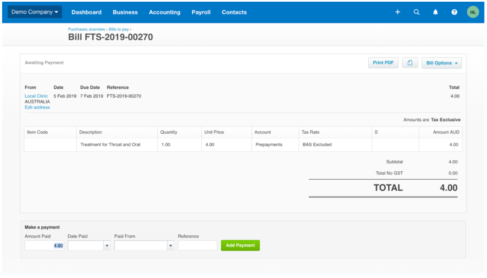Open the Bill Options dropdown
This screenshot has width=487, height=278.
[x=441, y=63]
